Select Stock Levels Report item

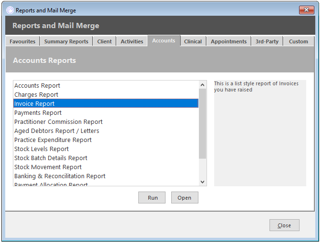point(106,149)
